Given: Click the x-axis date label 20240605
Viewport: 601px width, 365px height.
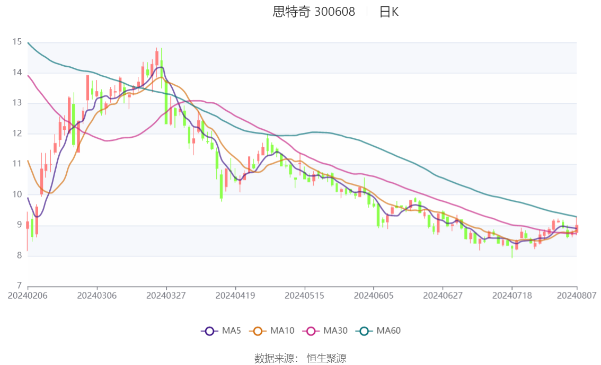Looking at the screenshot, I should (374, 296).
